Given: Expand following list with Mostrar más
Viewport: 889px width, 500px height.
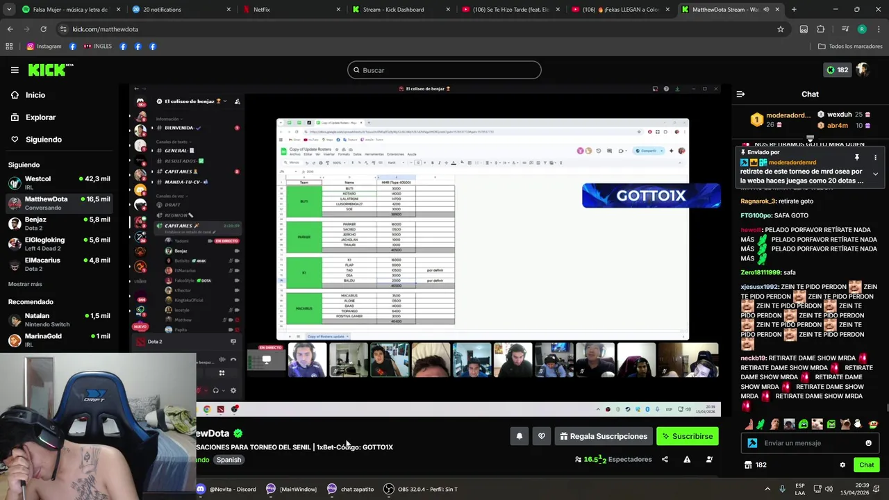Looking at the screenshot, I should coord(25,284).
